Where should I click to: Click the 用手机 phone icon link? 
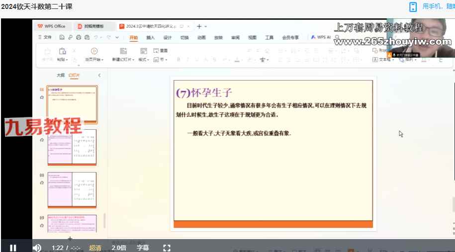pos(413,6)
